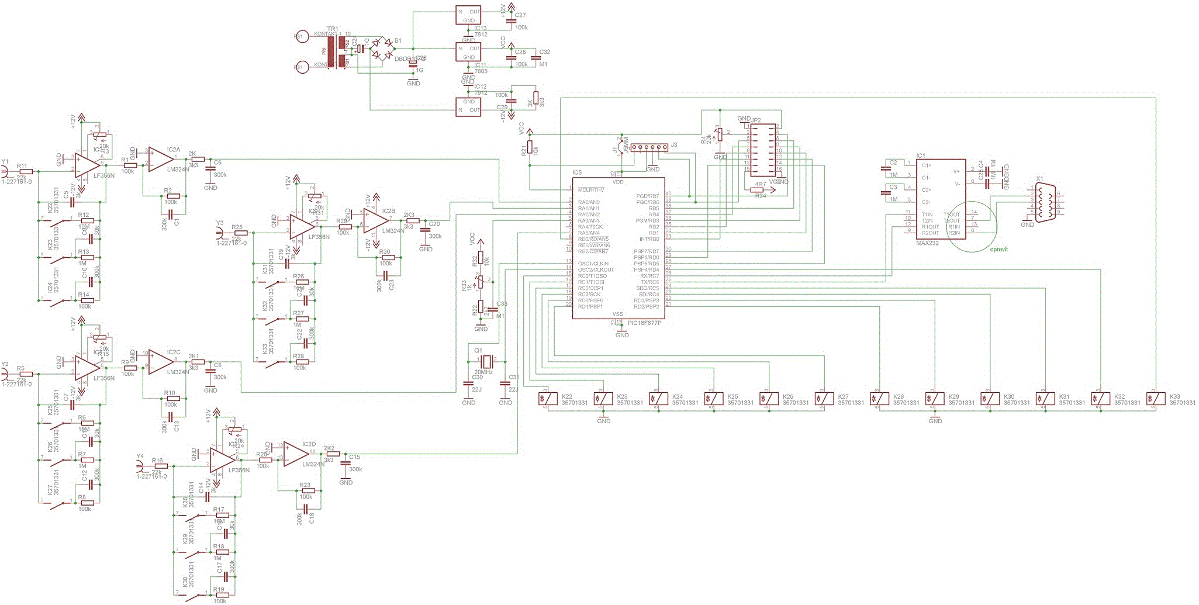
Task: Select the R16 22k resistor symbol
Action: 160,466
